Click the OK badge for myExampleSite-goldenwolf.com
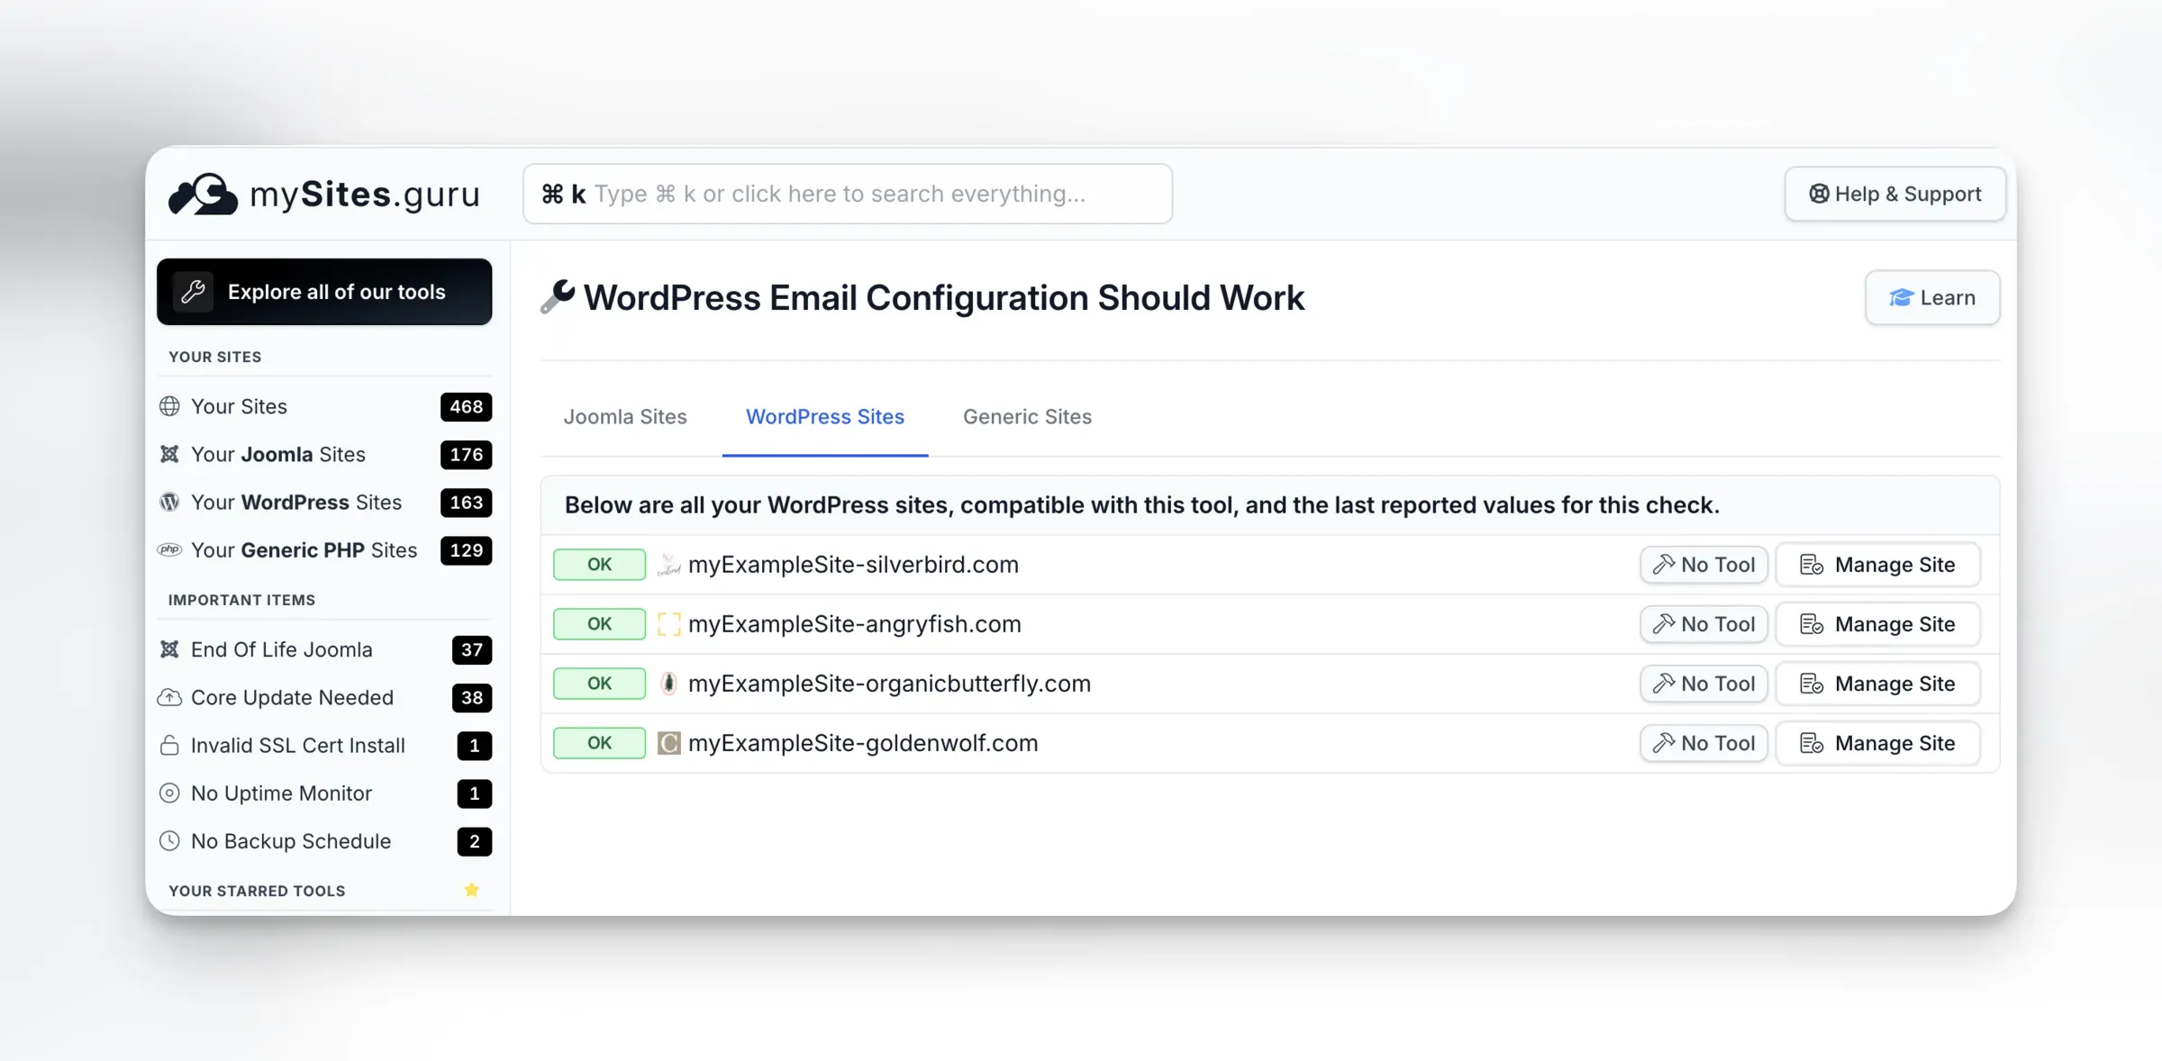2162x1061 pixels. point(598,742)
